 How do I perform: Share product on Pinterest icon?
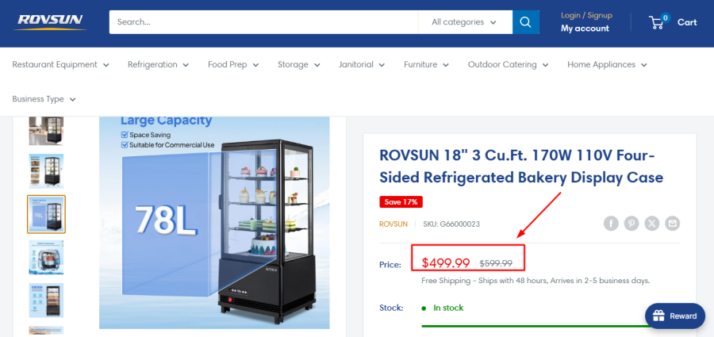631,224
